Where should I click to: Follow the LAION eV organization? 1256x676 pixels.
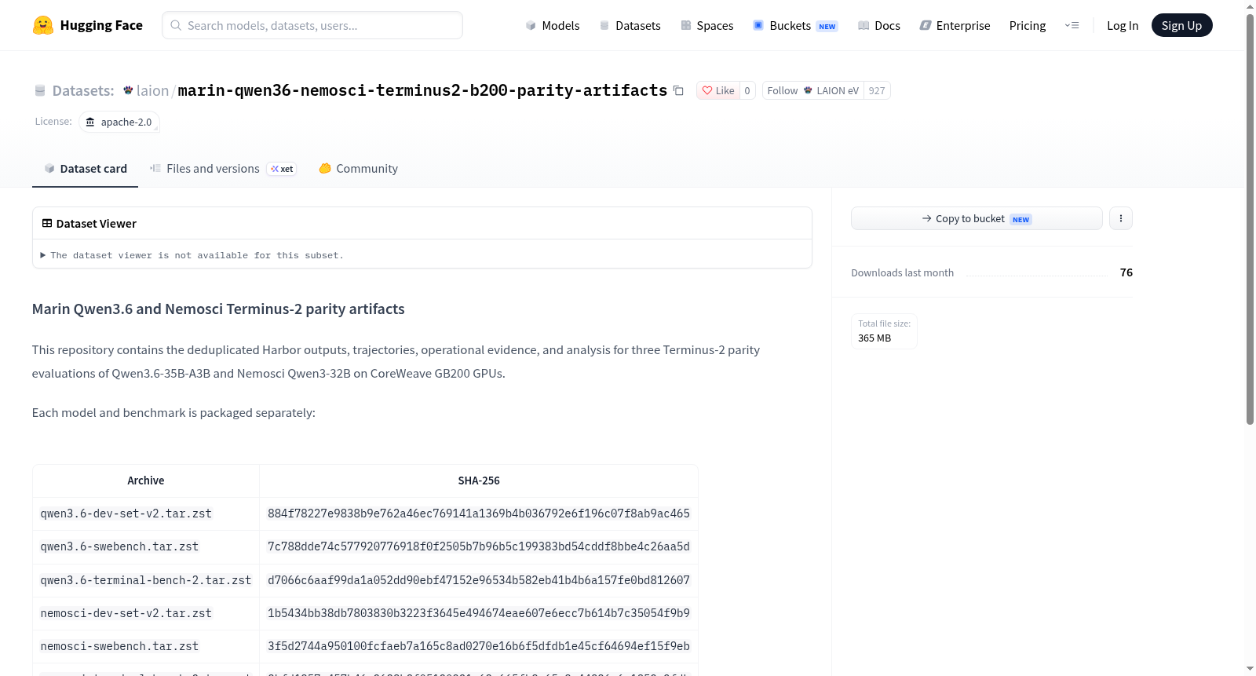813,90
